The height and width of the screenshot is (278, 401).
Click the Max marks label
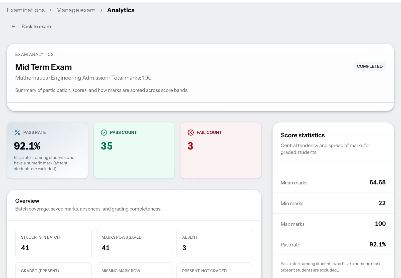tap(292, 224)
